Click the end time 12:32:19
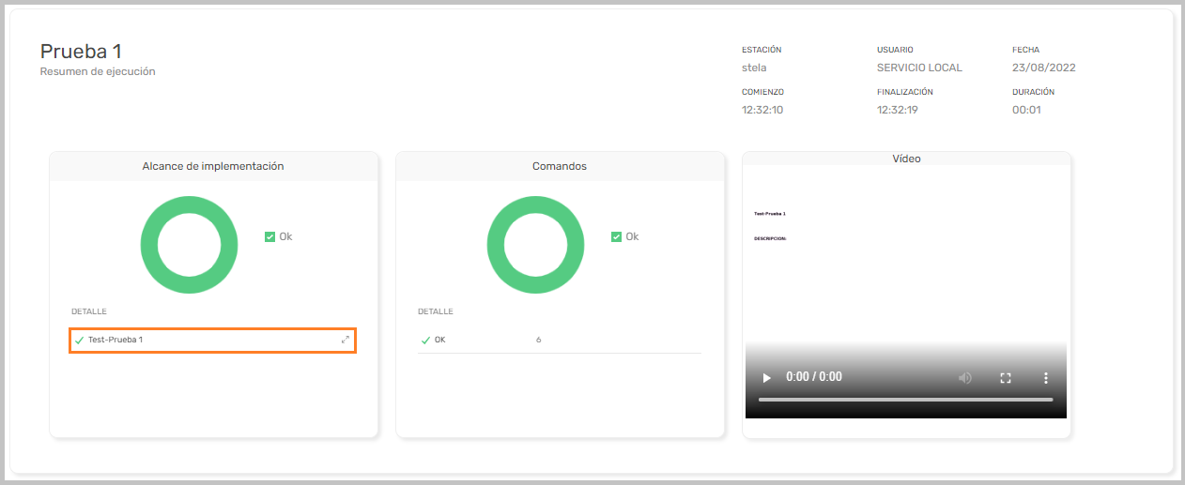This screenshot has width=1185, height=485. click(x=898, y=110)
